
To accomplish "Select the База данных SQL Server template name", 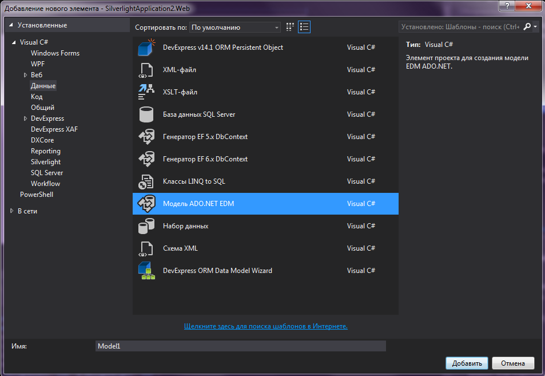I will click(199, 114).
